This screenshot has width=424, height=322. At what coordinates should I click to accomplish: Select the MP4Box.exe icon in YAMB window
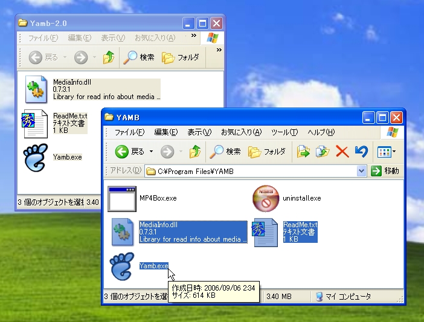(122, 199)
